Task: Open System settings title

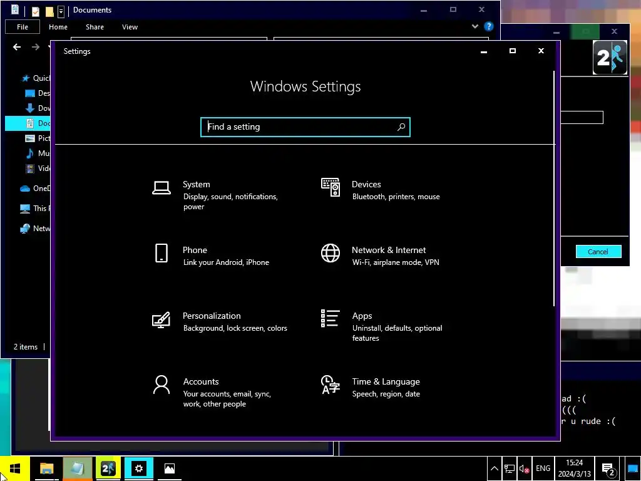Action: [x=196, y=185]
